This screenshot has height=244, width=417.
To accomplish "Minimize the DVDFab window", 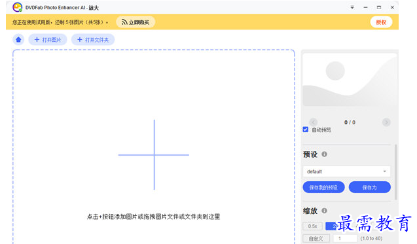I will tap(366, 7).
